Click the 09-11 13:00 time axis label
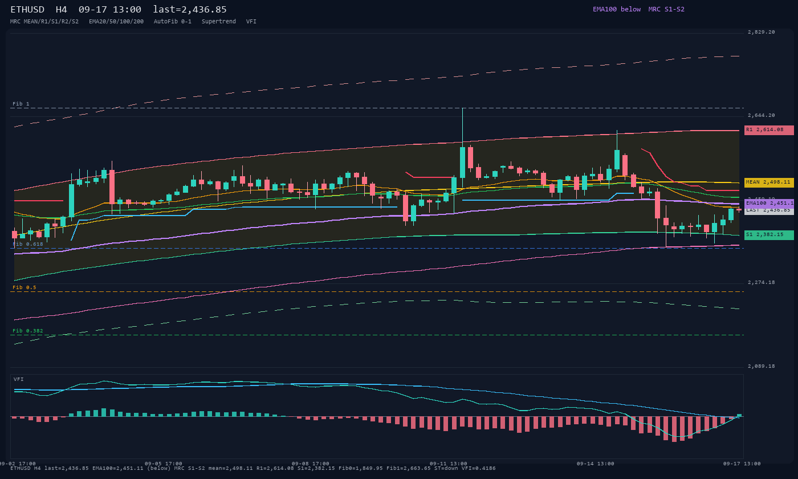Image resolution: width=798 pixels, height=479 pixels. tap(449, 464)
